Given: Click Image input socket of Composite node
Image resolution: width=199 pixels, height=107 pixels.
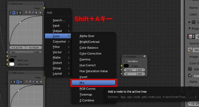Looking at the screenshot, I should tap(122, 66).
